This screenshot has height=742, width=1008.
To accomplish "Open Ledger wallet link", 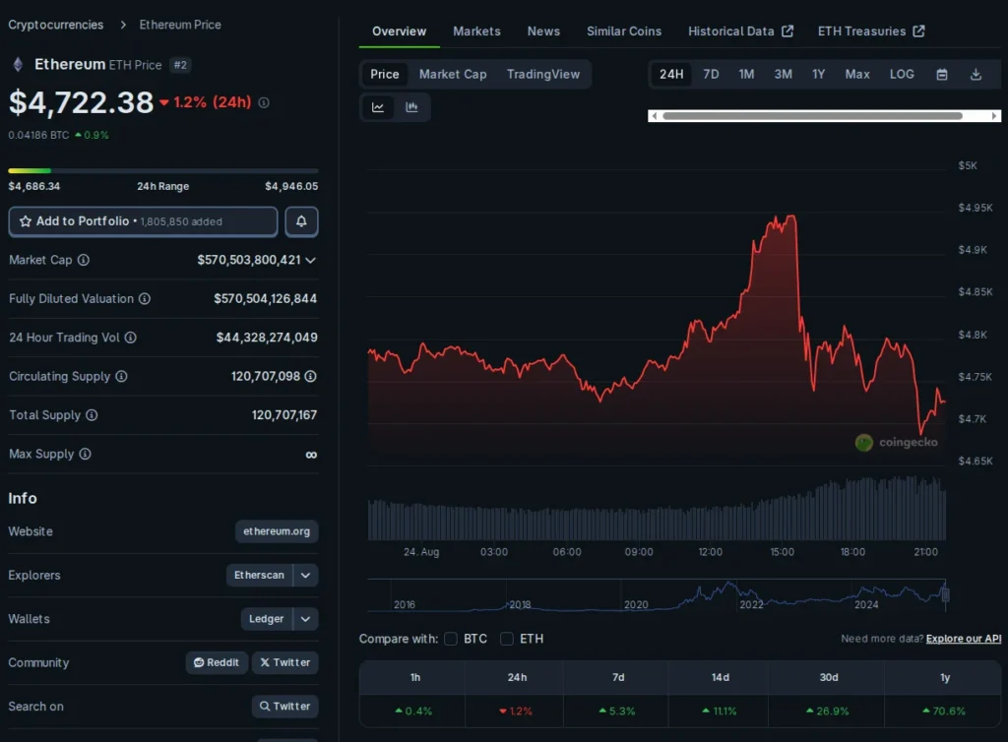I will [266, 619].
